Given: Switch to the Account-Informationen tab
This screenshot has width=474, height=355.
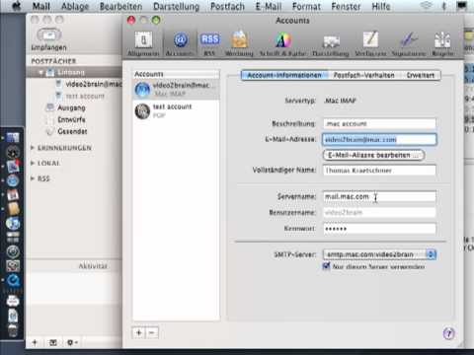Looking at the screenshot, I should coord(284,75).
